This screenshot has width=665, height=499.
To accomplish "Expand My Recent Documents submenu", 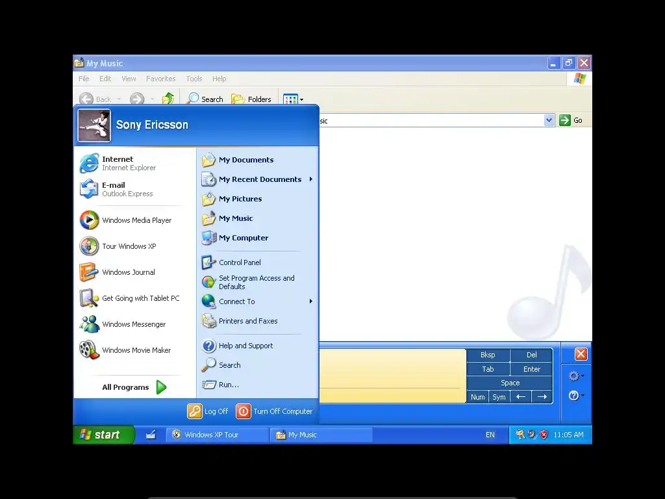I will click(258, 179).
